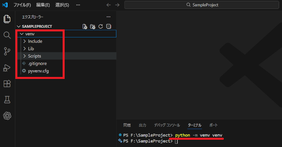
Task: Expand the Lib folder
Action: click(x=25, y=49)
